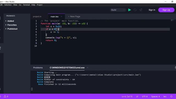Open the Help menu
This screenshot has height=99, width=176.
(33, 5)
